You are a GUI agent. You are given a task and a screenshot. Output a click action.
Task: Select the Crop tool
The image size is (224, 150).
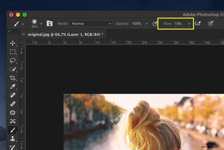point(12,78)
